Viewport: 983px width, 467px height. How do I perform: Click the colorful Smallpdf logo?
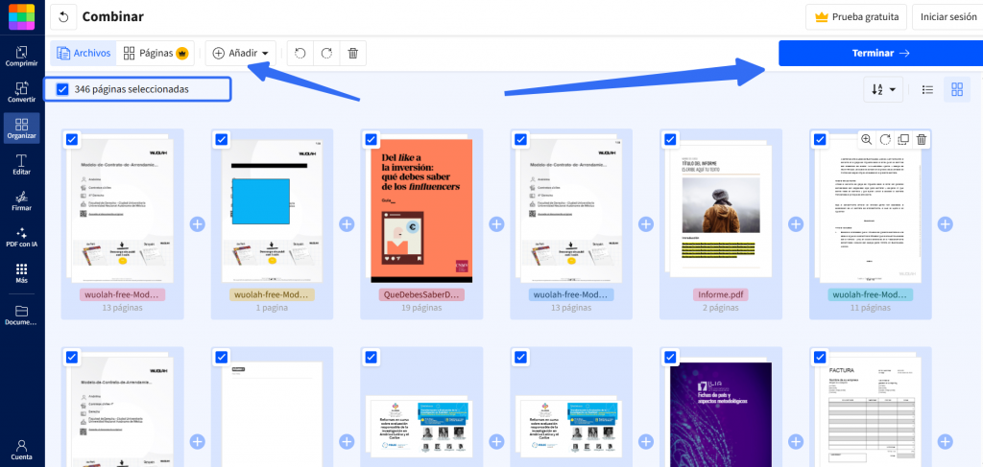[x=21, y=17]
